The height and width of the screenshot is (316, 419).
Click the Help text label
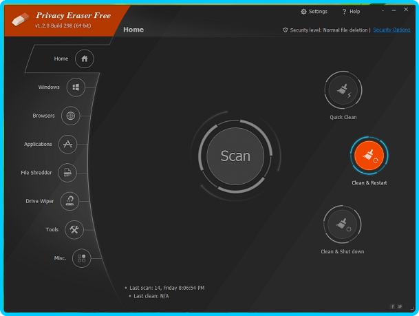click(x=355, y=12)
